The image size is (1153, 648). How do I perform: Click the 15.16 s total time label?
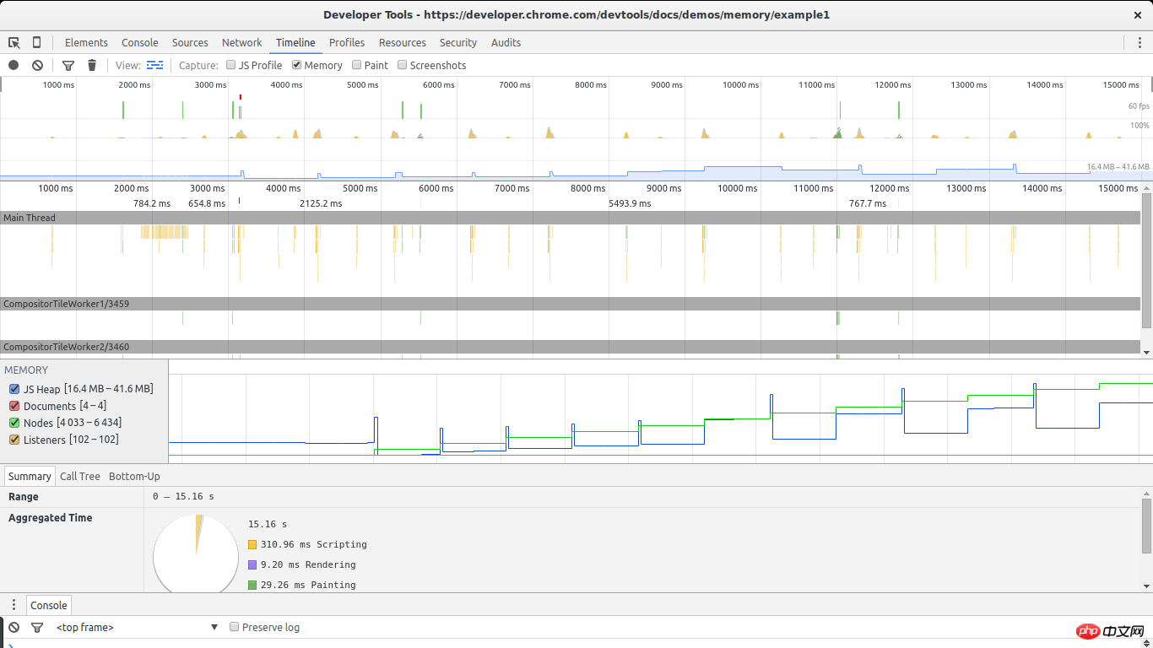tap(268, 524)
